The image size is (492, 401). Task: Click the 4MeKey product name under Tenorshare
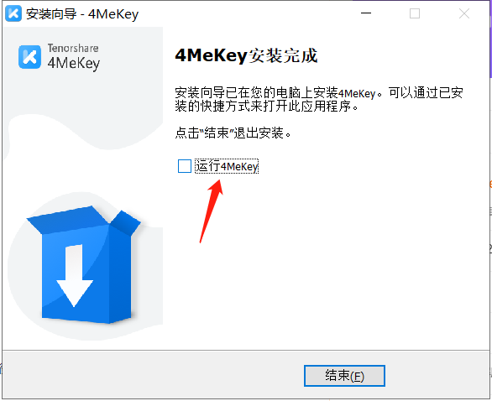(x=74, y=63)
